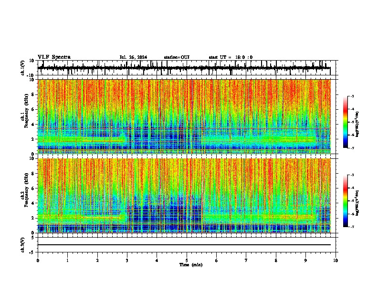This screenshot has height=292, width=378.
Task: Click the "station=OUJ" label
Action: pyautogui.click(x=177, y=57)
